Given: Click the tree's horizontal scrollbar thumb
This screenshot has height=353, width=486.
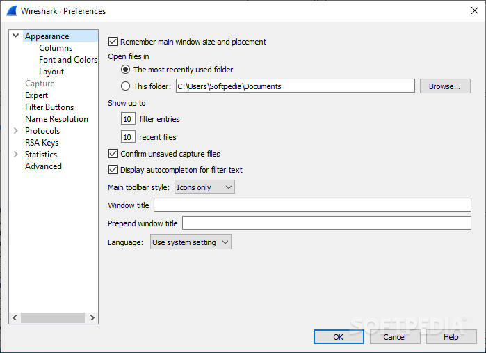Looking at the screenshot, I should point(53,317).
